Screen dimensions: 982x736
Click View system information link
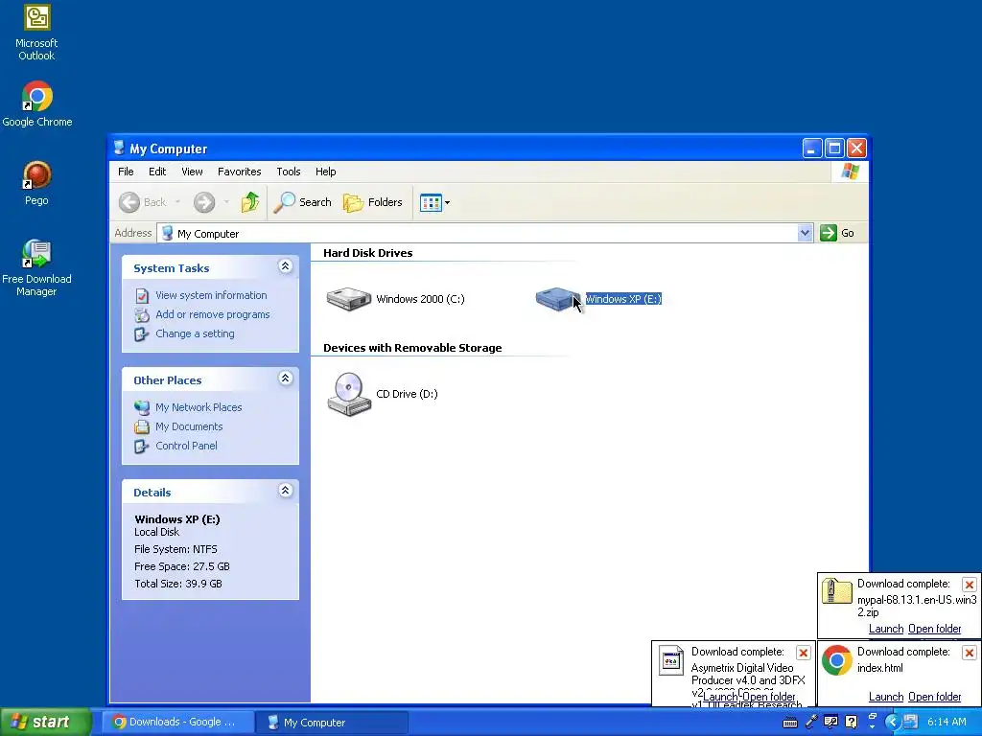click(x=211, y=295)
